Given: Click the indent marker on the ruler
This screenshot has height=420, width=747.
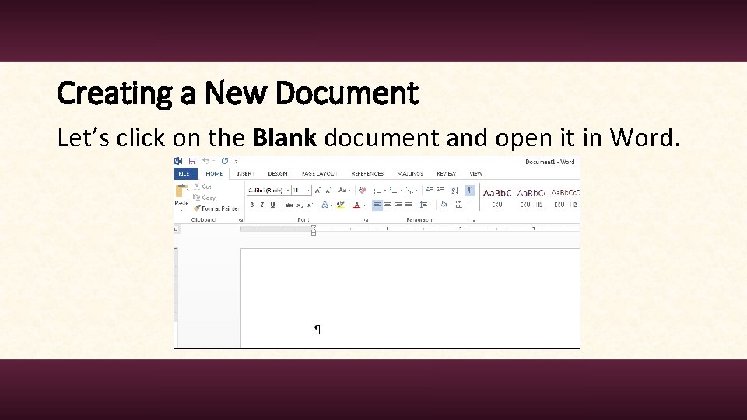Looking at the screenshot, I should coord(314,230).
